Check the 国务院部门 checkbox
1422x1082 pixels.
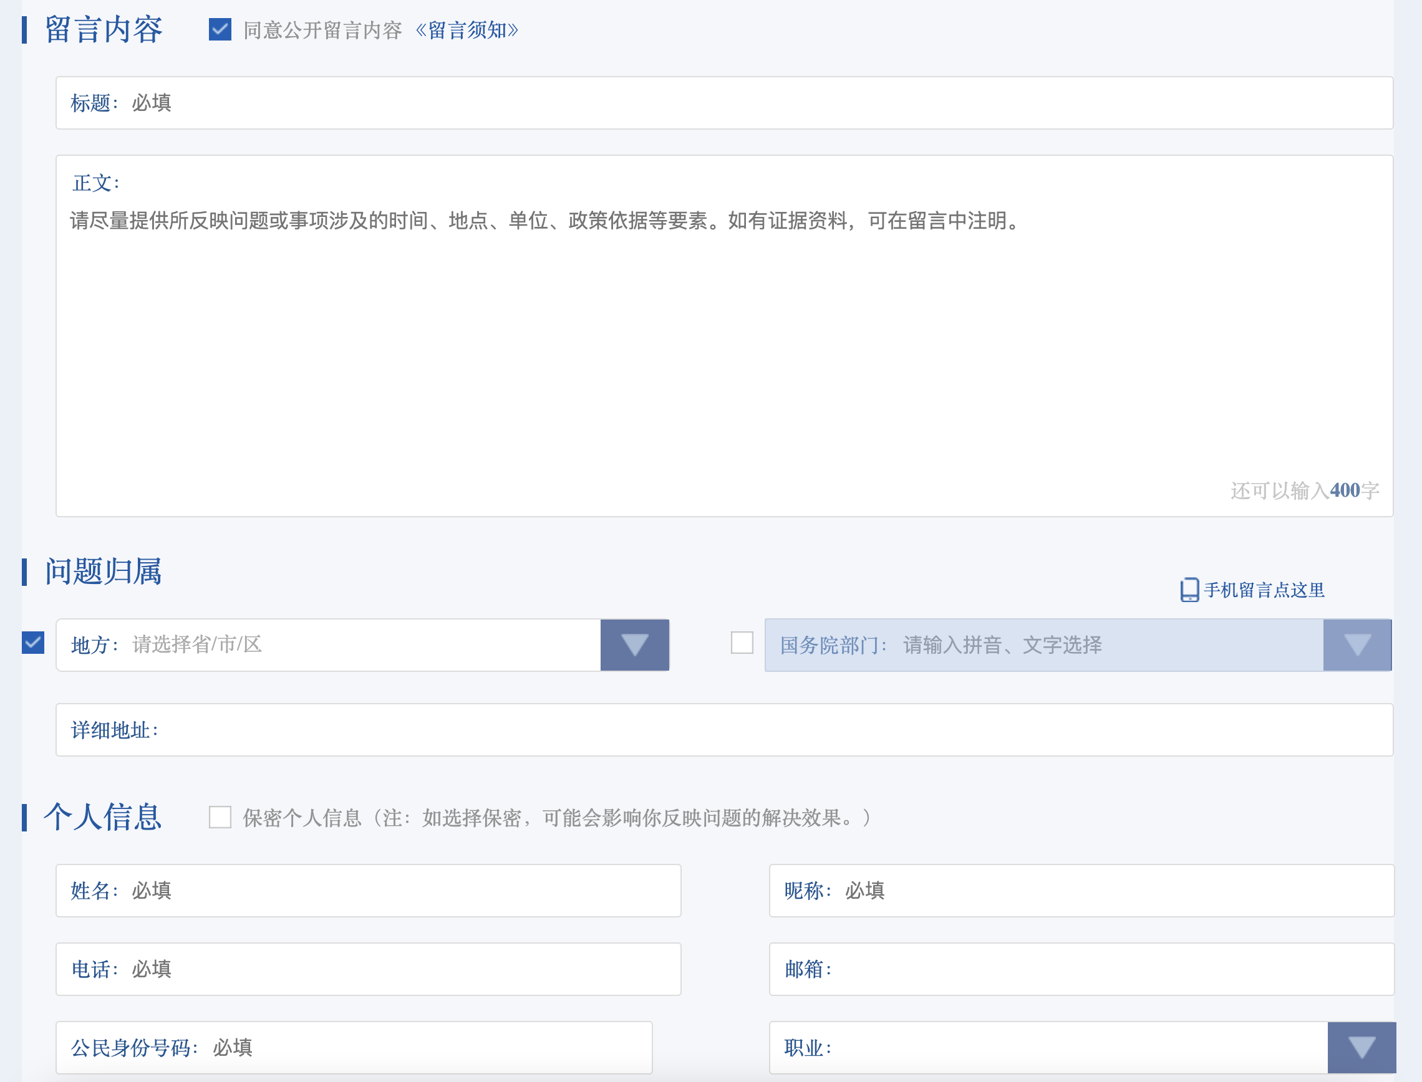742,643
